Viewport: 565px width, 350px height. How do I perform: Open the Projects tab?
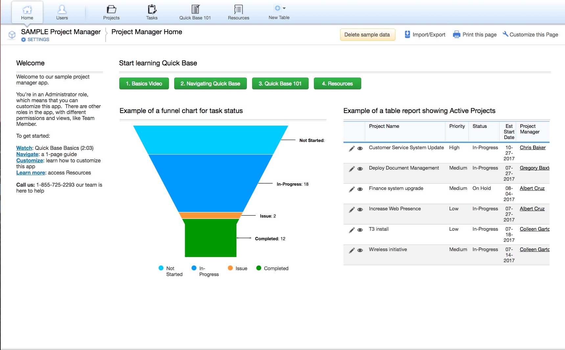click(111, 13)
